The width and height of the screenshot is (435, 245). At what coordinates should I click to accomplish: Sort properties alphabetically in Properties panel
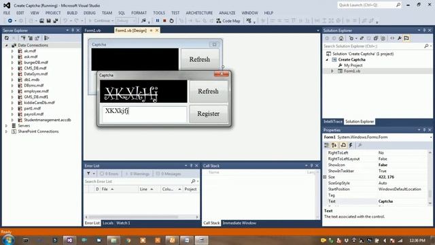click(x=334, y=145)
